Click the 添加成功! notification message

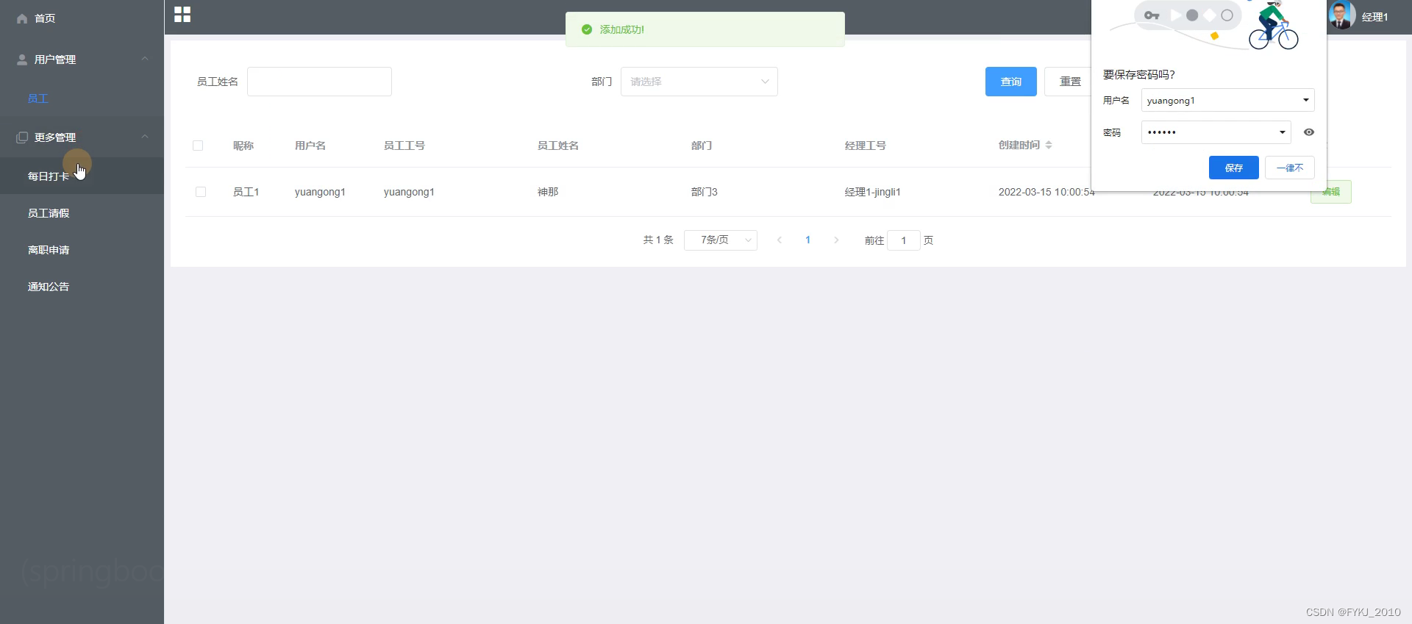622,29
